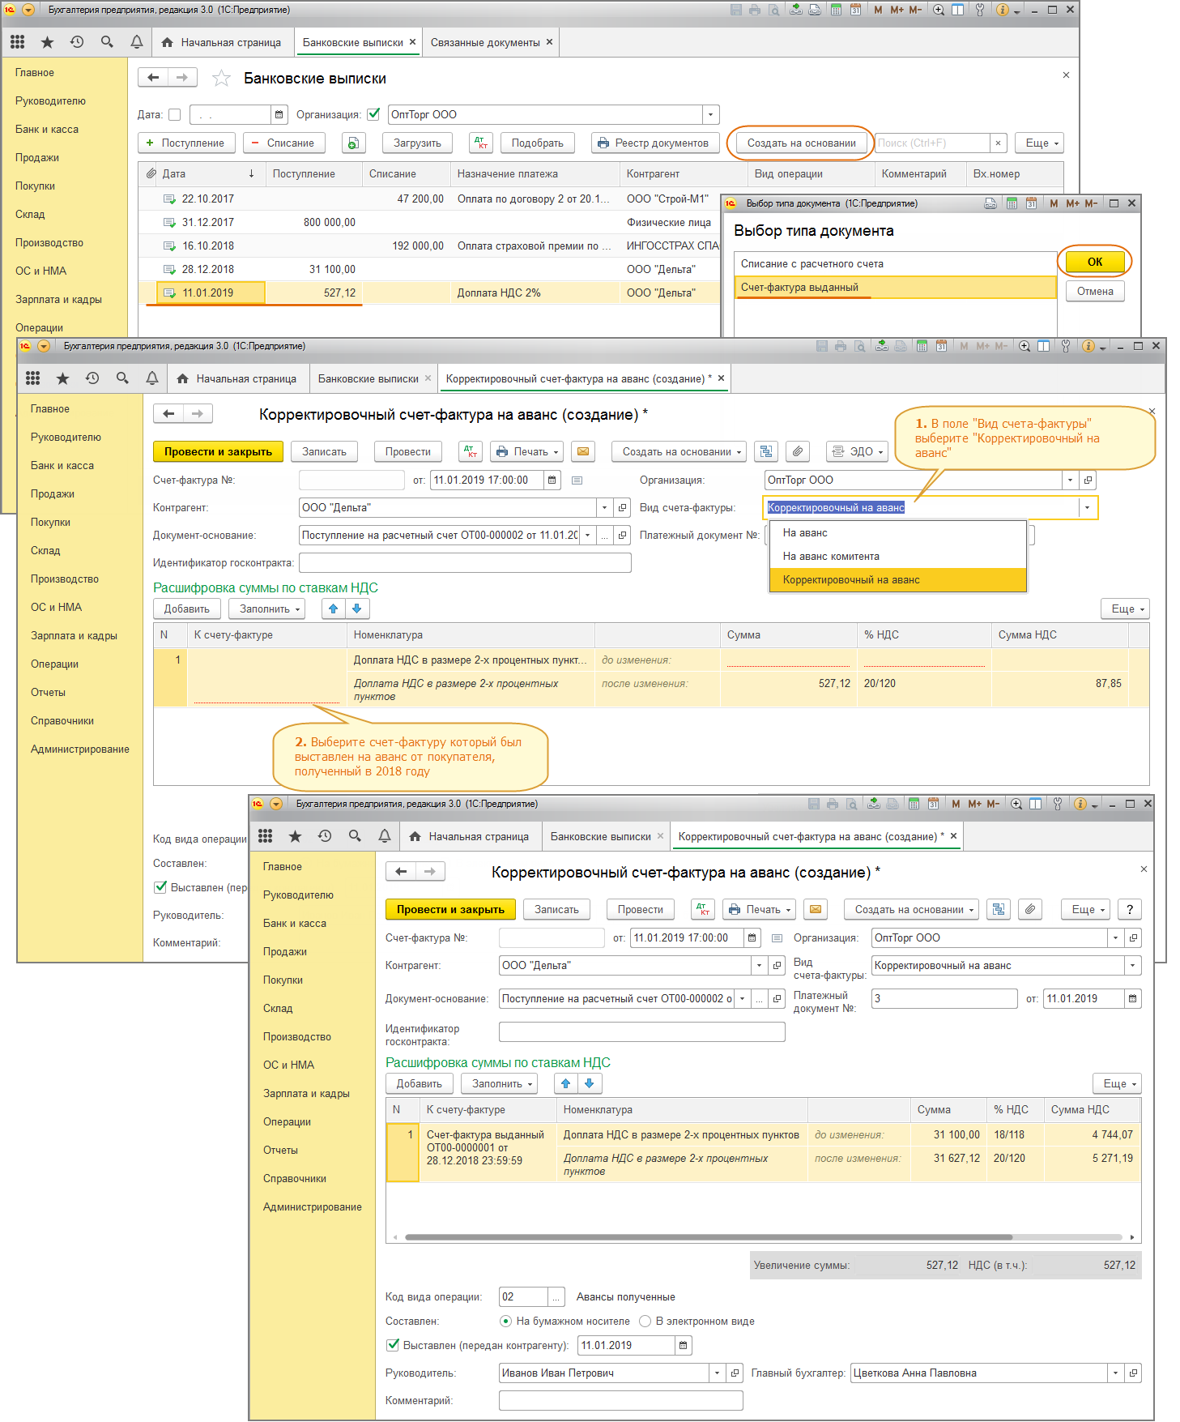
Task: Toggle the Организация filter checkbox
Action: point(373,115)
